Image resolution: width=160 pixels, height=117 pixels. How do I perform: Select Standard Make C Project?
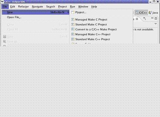(x=101, y=24)
